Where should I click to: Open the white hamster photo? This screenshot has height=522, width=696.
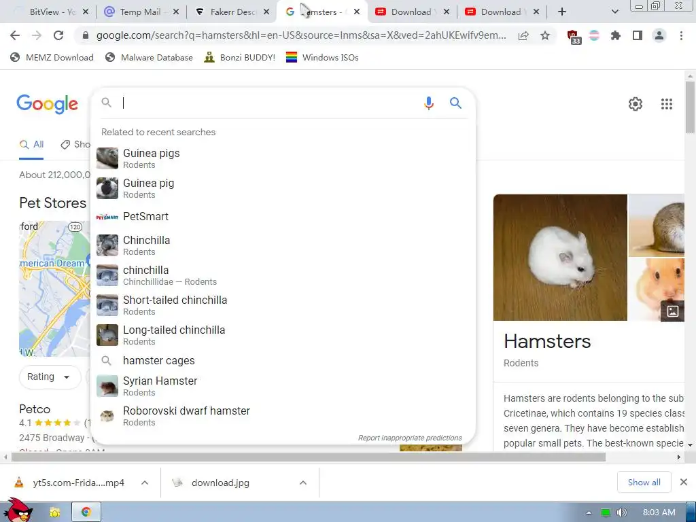[560, 258]
